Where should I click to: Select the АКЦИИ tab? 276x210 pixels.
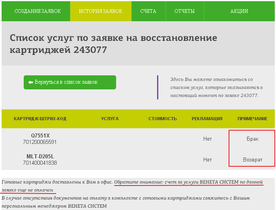coord(239,11)
